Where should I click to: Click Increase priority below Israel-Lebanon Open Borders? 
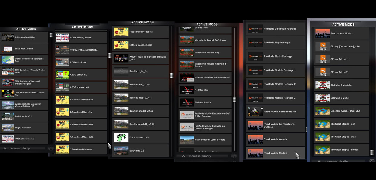(x=200, y=156)
